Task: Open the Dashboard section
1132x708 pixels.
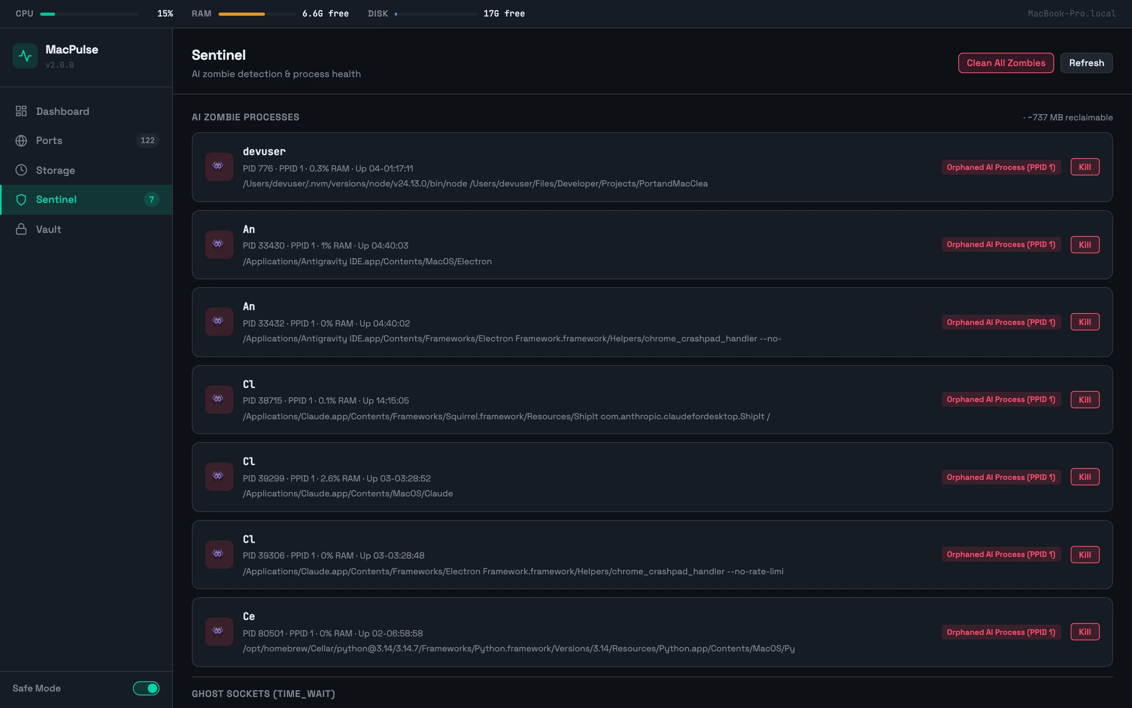Action: (x=86, y=111)
